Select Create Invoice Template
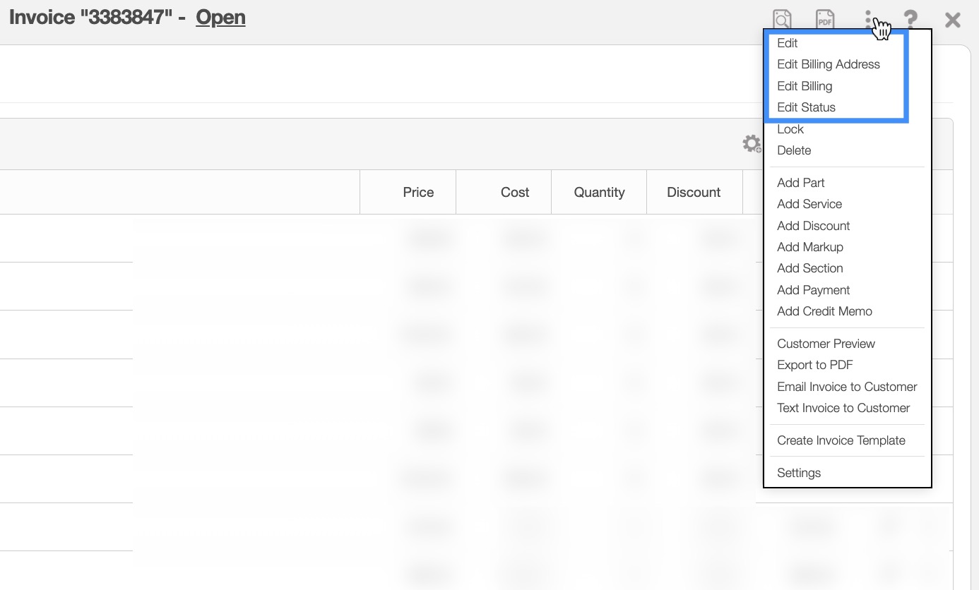This screenshot has height=590, width=979. click(x=841, y=440)
